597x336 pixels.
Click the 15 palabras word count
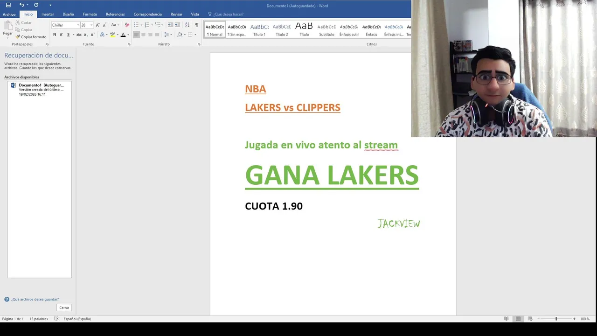[39, 319]
